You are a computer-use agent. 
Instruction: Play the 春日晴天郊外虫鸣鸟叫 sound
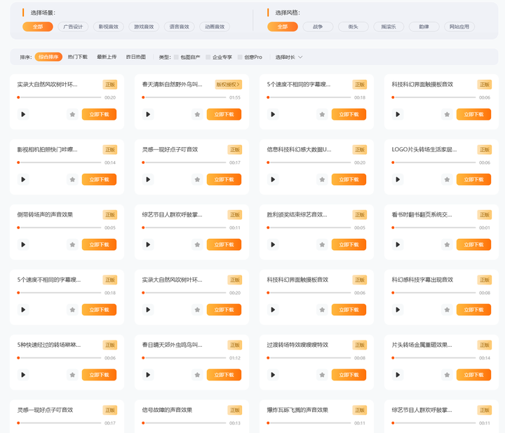[x=148, y=375]
